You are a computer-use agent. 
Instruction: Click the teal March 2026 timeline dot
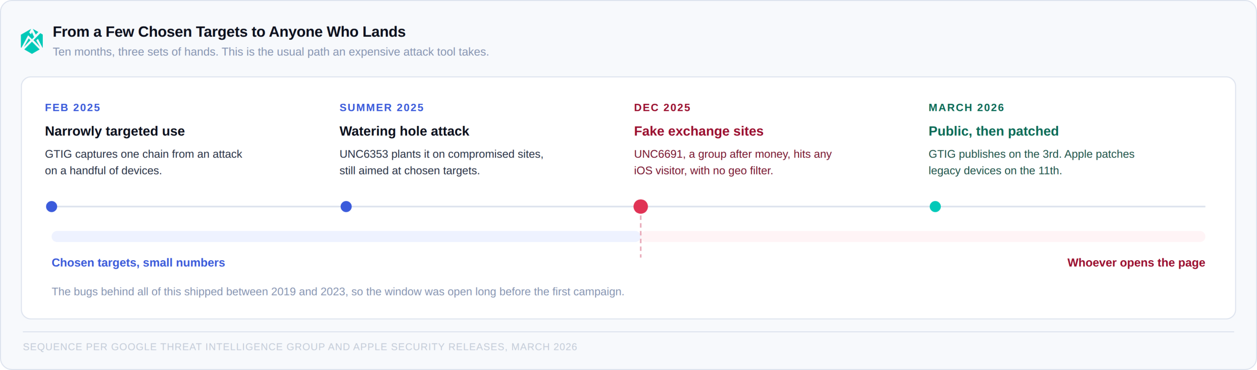(x=935, y=207)
